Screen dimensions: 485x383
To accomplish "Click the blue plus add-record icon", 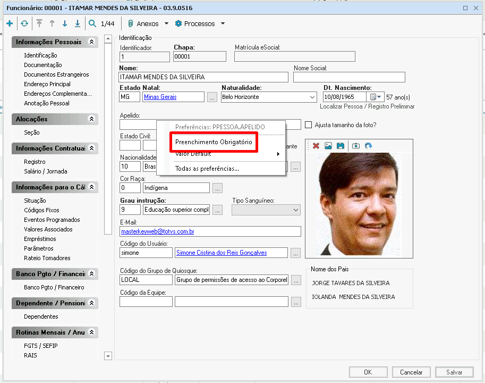I will [x=10, y=23].
